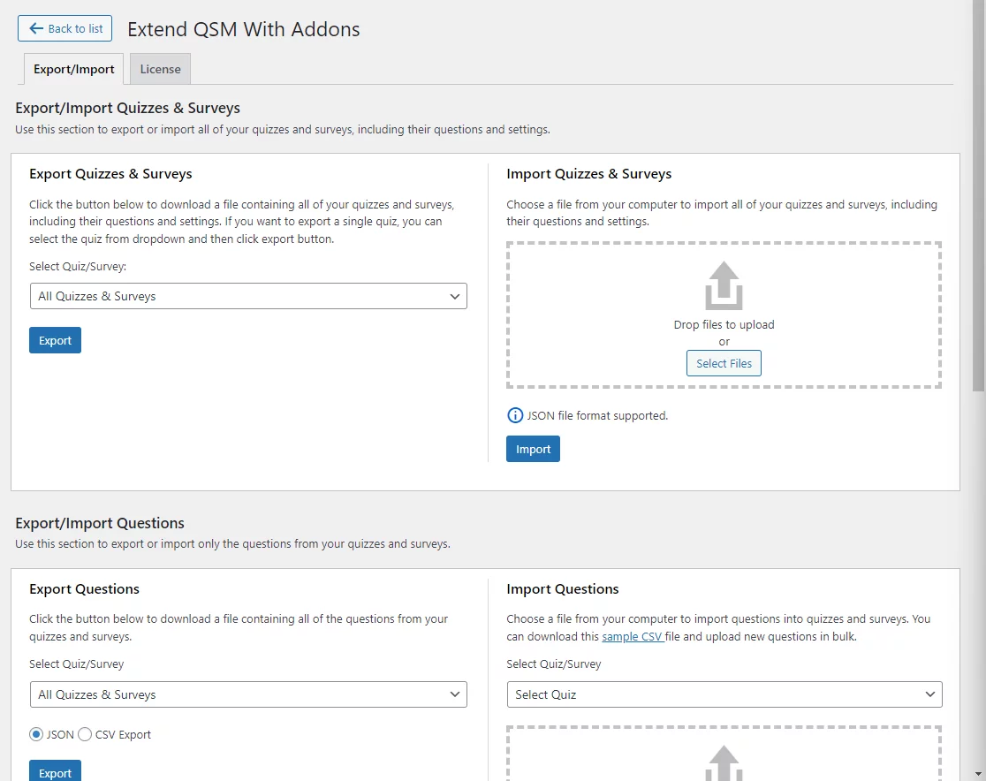Image resolution: width=986 pixels, height=781 pixels.
Task: Click the upload icon in questions import dropzone
Action: 724,763
